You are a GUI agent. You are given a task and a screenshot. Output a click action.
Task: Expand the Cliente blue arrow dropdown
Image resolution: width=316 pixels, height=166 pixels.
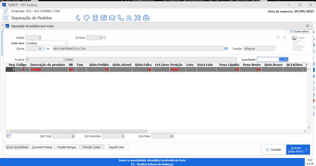tap(48, 49)
